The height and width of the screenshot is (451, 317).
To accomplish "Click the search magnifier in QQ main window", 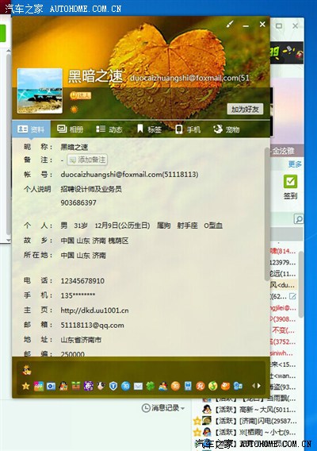I will coord(299,219).
